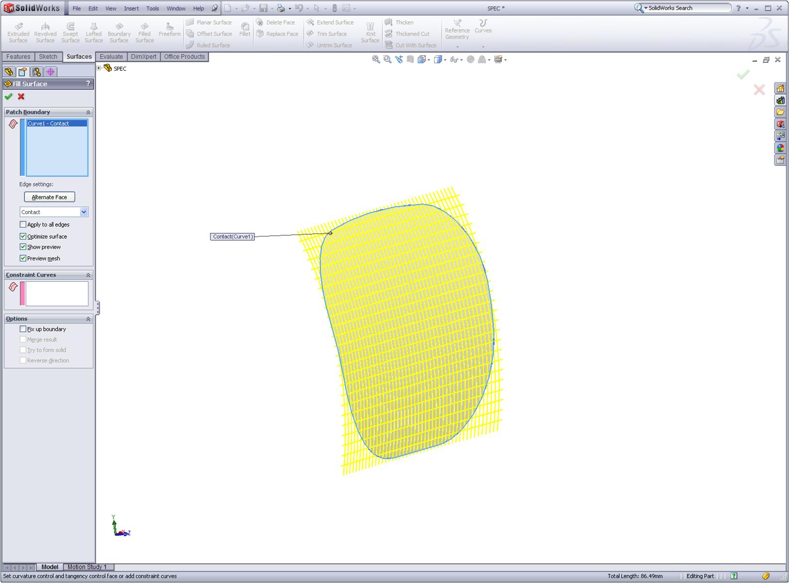Click the Options toolbar icon

(346, 8)
